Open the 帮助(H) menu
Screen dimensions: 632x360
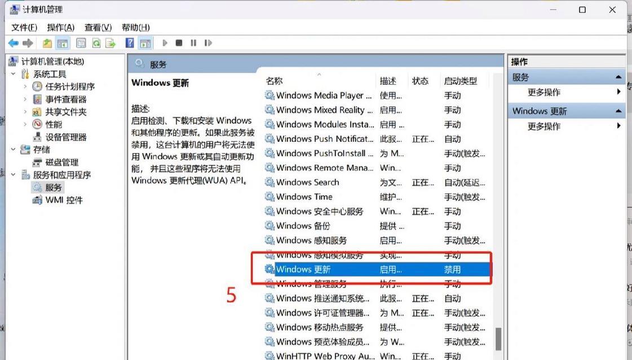coord(135,28)
